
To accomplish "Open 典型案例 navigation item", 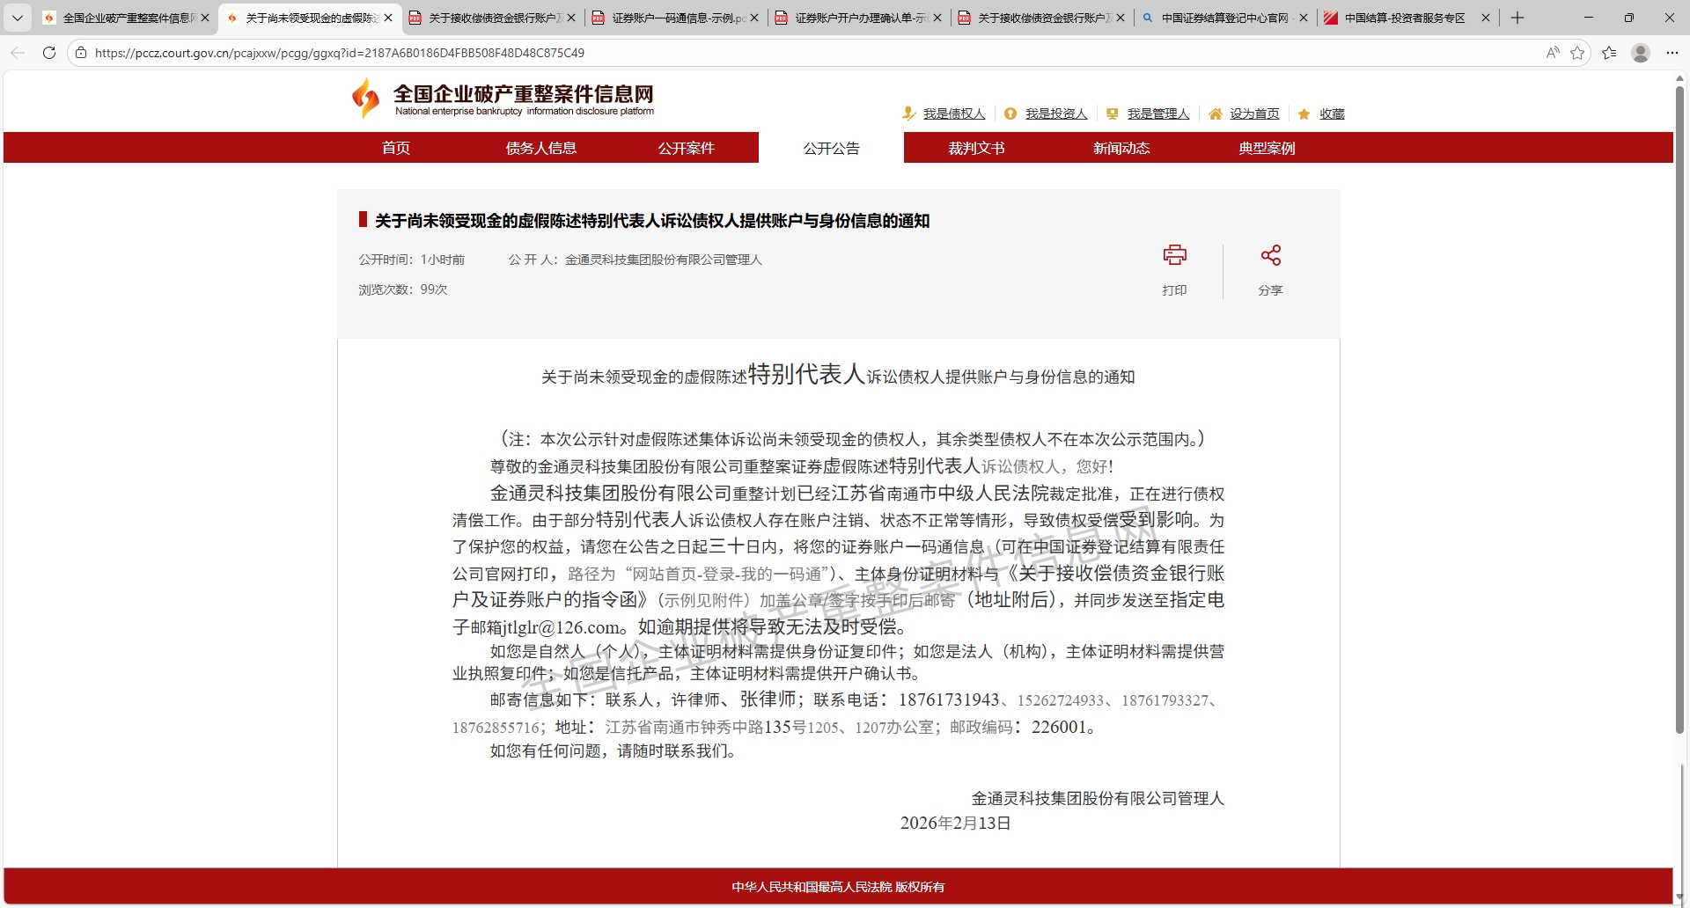I will [1267, 148].
